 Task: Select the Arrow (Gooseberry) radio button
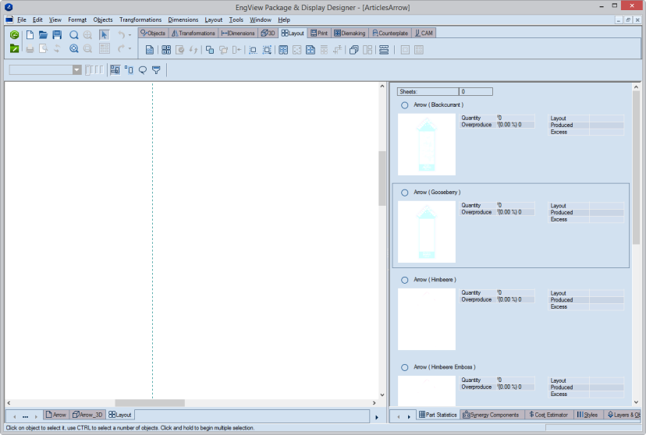pyautogui.click(x=404, y=193)
